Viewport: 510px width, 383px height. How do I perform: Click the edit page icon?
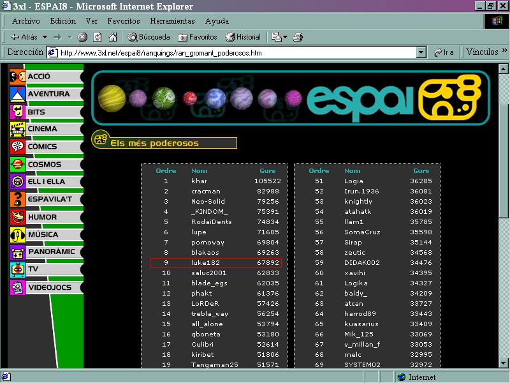click(277, 37)
